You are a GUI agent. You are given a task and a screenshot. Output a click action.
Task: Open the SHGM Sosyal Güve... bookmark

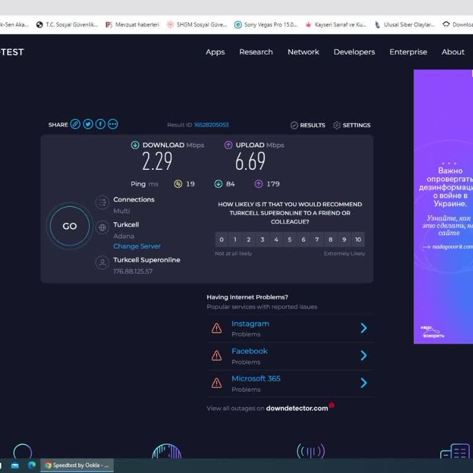point(197,25)
